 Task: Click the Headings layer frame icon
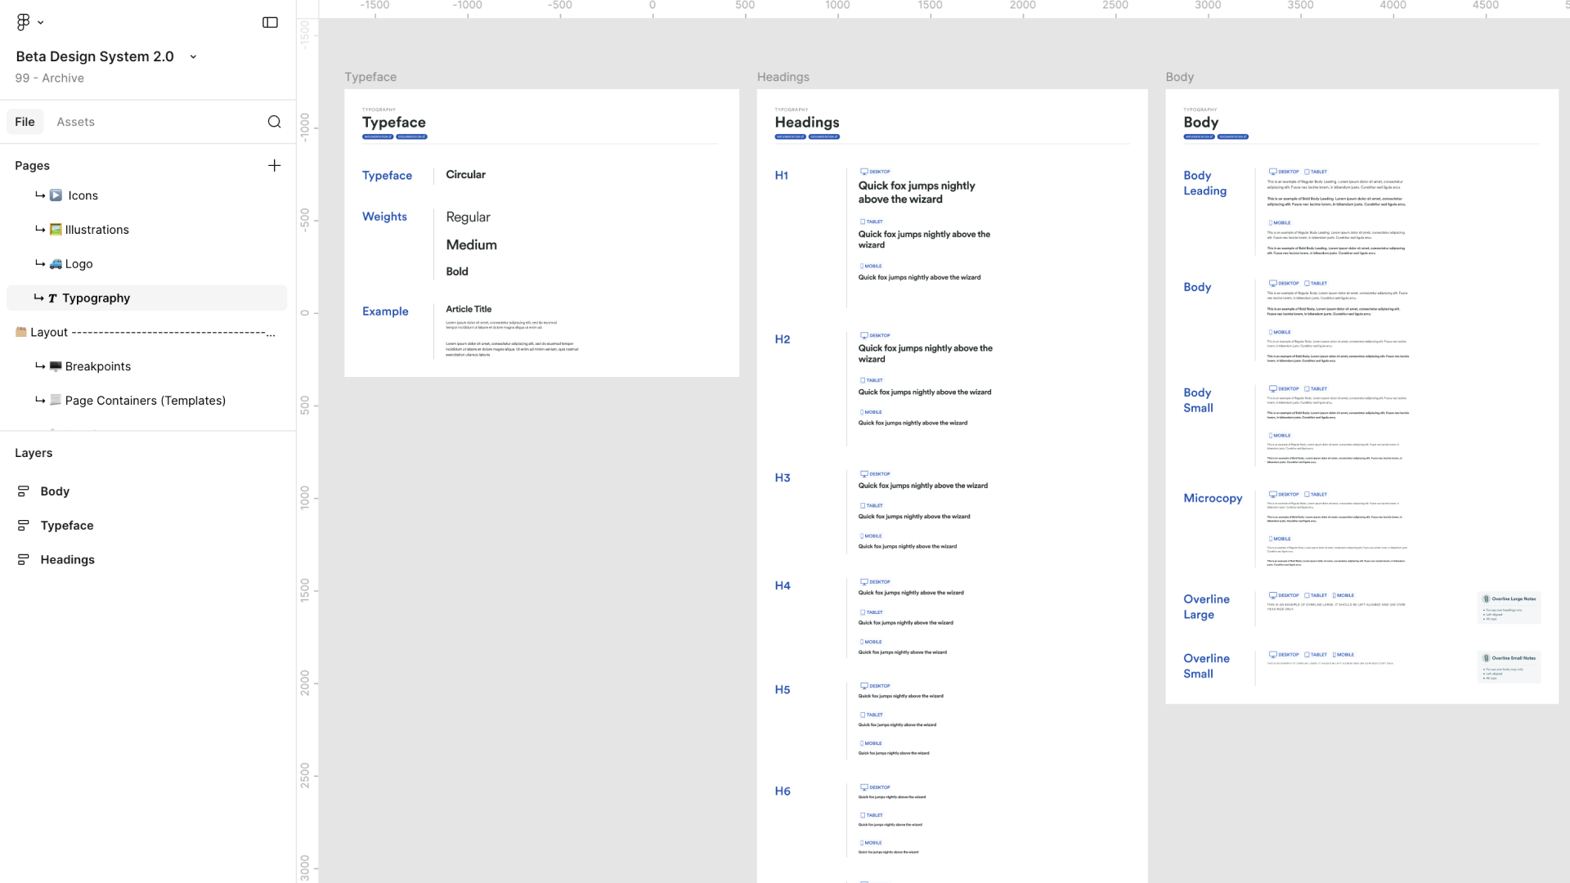[x=24, y=560]
